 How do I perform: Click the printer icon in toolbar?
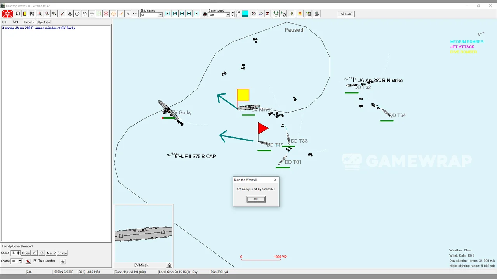pyautogui.click(x=317, y=14)
